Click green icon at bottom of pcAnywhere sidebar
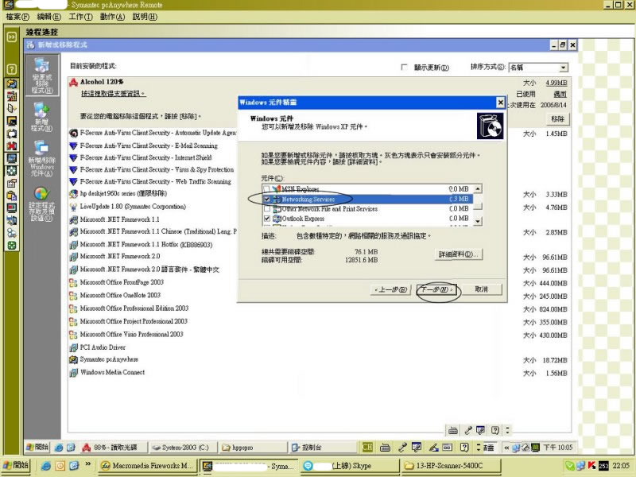The image size is (636, 477). coord(12,246)
